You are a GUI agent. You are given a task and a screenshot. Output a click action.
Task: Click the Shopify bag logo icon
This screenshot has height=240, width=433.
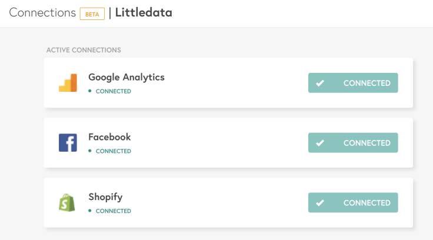click(67, 202)
